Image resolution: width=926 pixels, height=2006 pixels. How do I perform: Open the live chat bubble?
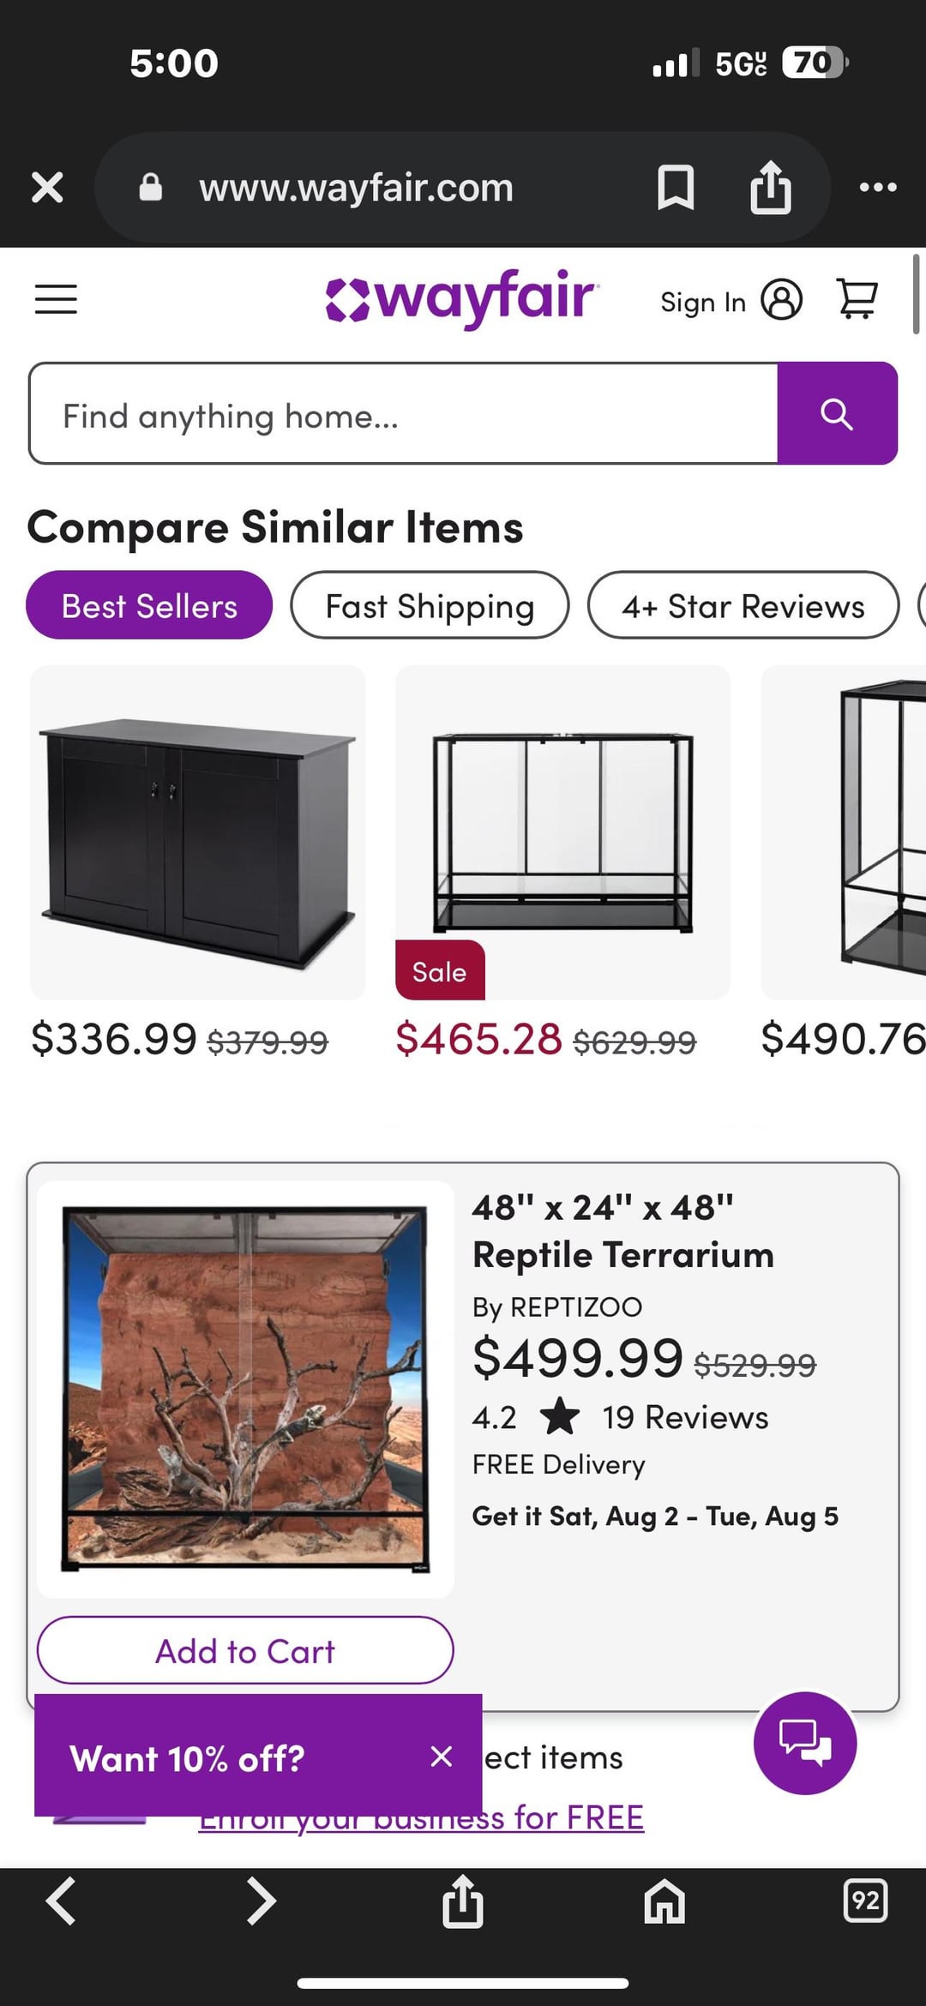pyautogui.click(x=804, y=1743)
